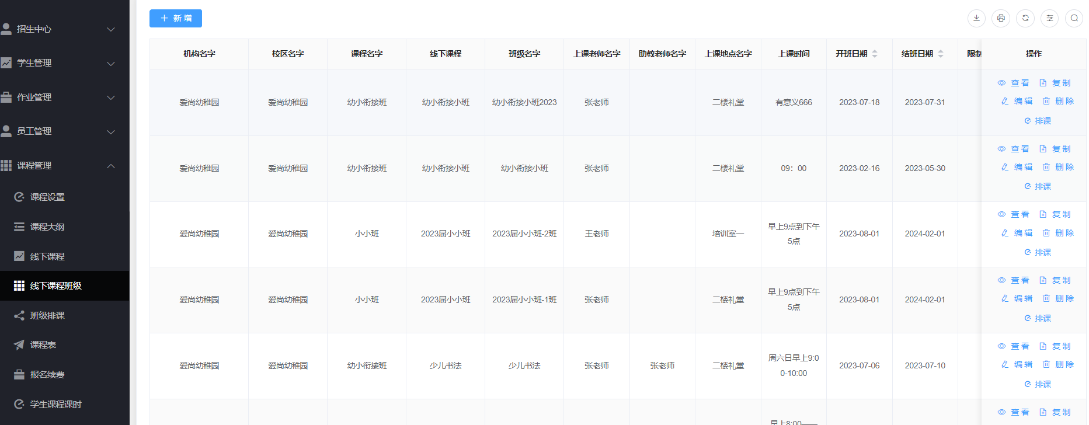The image size is (1089, 425).
Task: Sort by 开班日期 using its sort arrows
Action: (875, 54)
